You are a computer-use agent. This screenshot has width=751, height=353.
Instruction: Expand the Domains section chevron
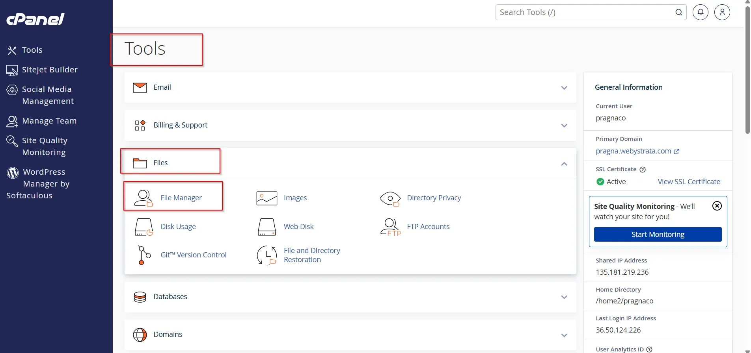[564, 335]
